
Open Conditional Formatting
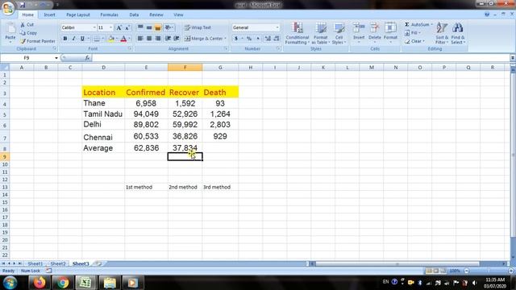(298, 33)
